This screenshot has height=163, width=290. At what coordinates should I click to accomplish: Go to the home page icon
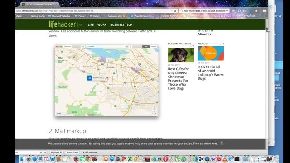coord(256,11)
